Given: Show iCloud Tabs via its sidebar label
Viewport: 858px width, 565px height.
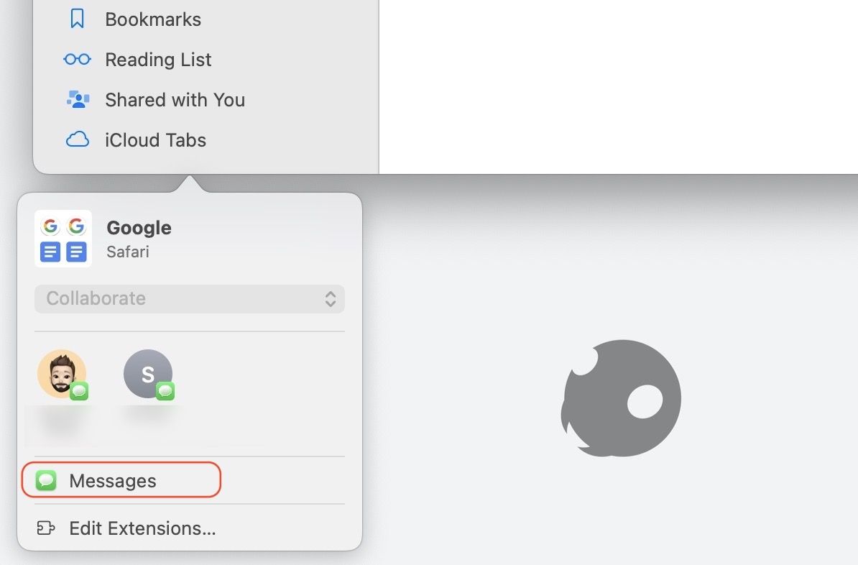Looking at the screenshot, I should tap(155, 140).
